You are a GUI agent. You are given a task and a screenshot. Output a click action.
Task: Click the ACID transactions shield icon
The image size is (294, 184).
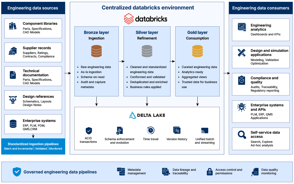(89, 131)
